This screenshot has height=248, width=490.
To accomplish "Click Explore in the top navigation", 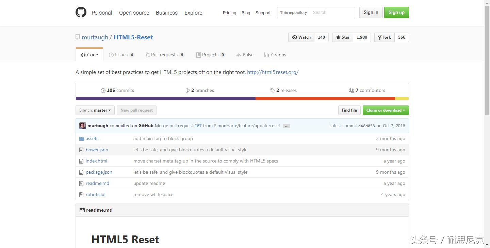I will [x=193, y=13].
